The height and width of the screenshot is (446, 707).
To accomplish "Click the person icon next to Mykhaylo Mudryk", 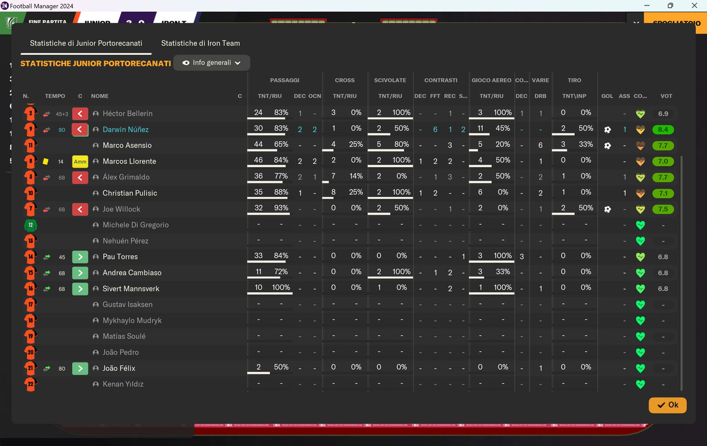I will point(96,321).
